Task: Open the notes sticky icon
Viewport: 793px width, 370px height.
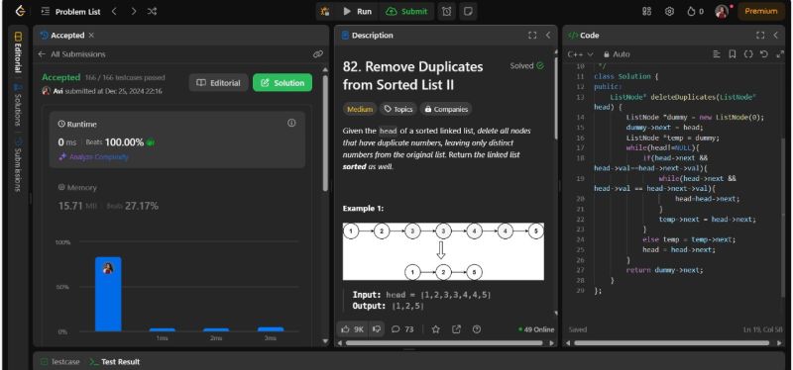Action: click(468, 11)
